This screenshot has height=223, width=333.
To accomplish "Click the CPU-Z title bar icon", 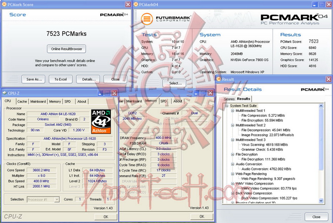I will (5, 93).
